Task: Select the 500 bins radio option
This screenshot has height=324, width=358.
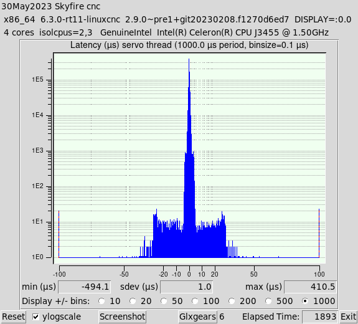Action: [x=268, y=301]
